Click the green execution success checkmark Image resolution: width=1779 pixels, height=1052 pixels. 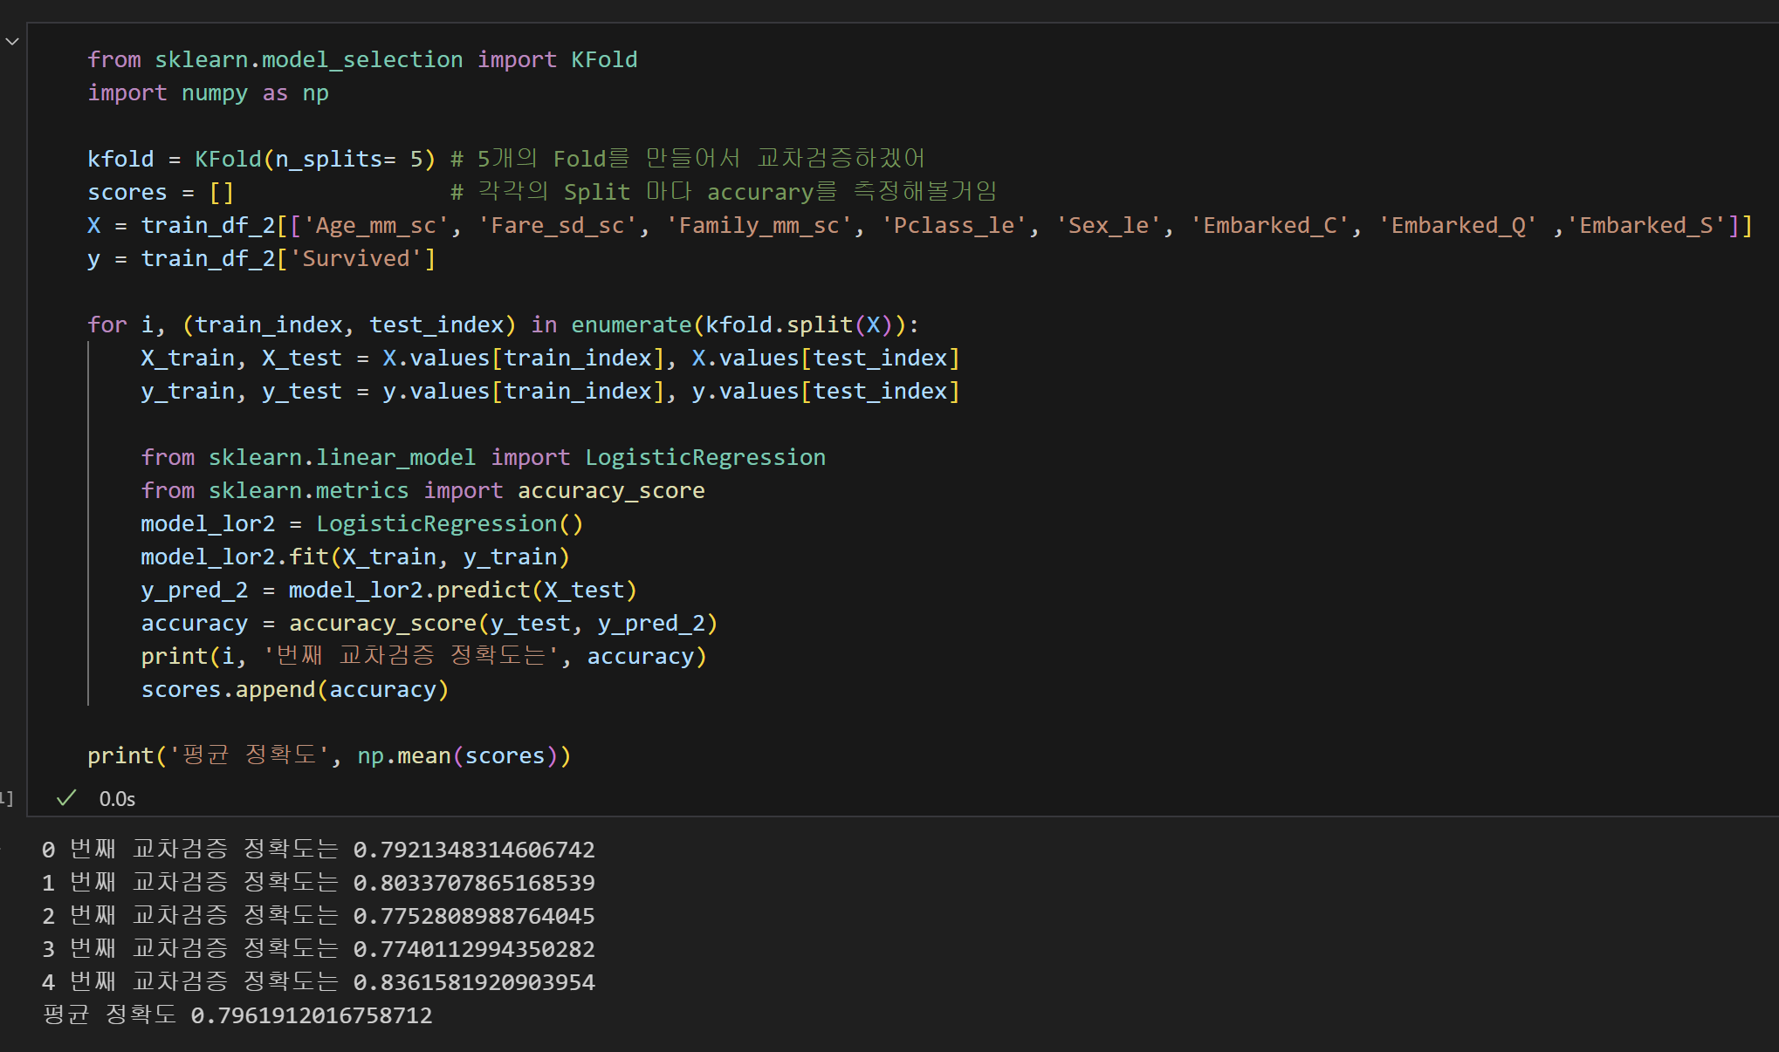66,798
